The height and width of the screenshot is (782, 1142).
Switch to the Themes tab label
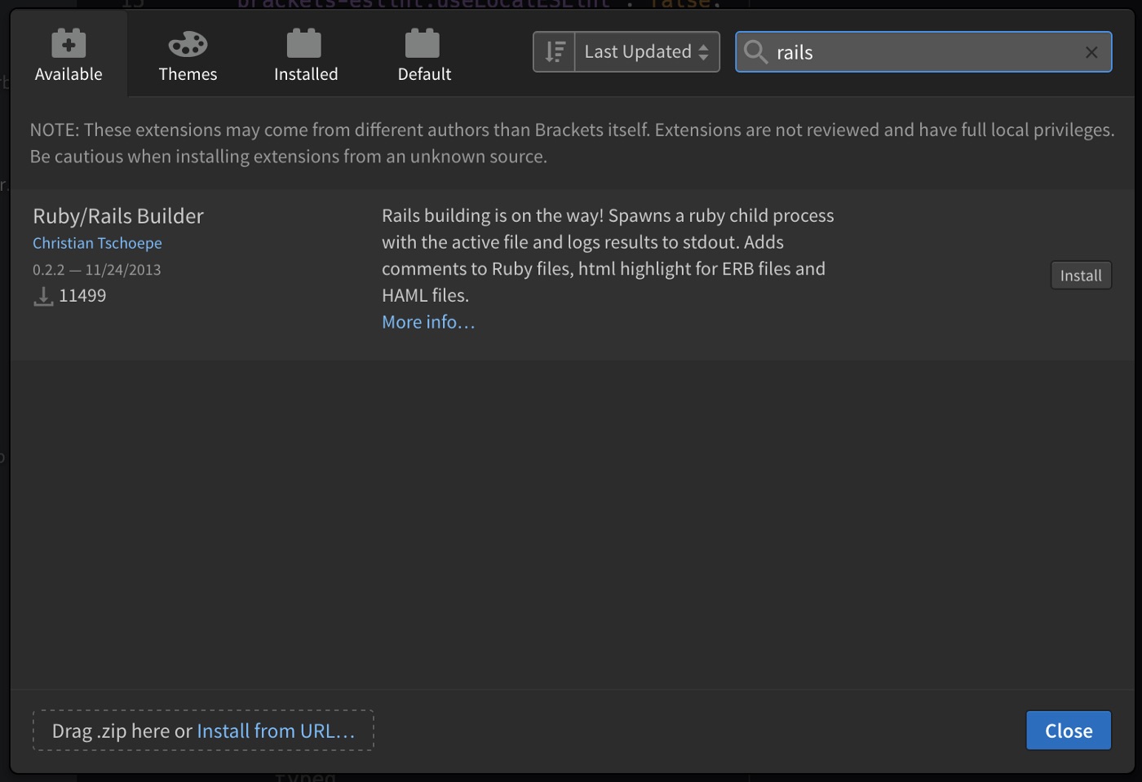click(188, 74)
